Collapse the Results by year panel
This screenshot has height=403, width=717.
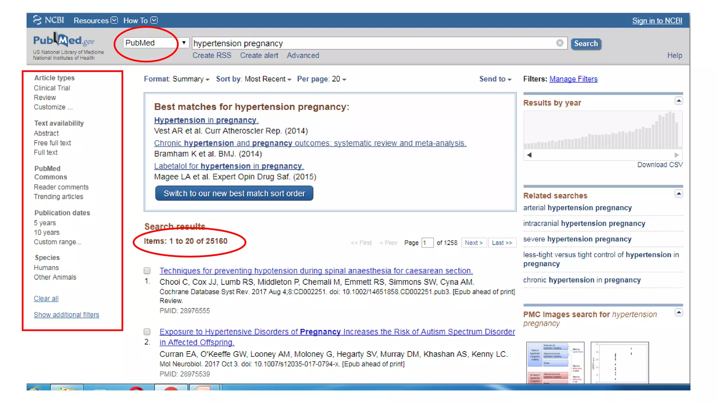[678, 101]
